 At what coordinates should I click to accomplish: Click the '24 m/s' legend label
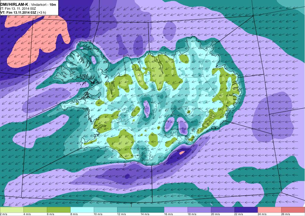(262, 214)
